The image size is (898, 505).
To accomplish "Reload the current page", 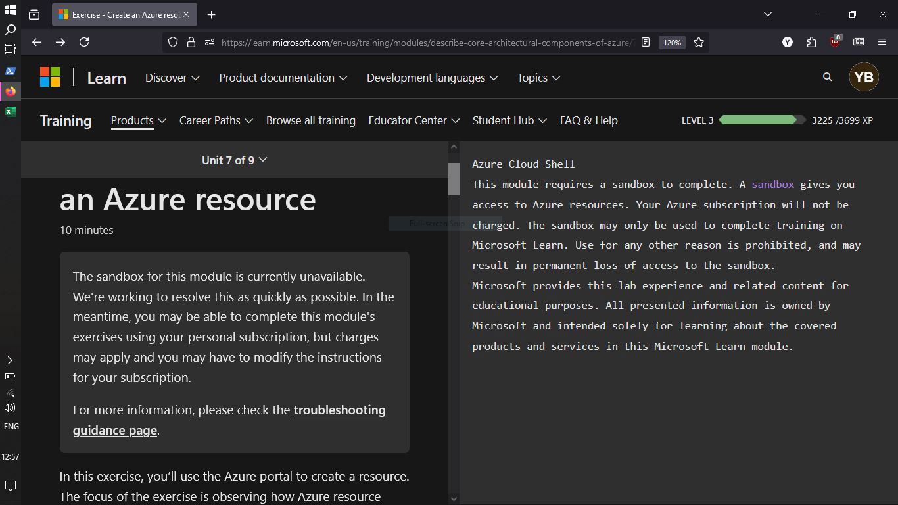I will [84, 42].
